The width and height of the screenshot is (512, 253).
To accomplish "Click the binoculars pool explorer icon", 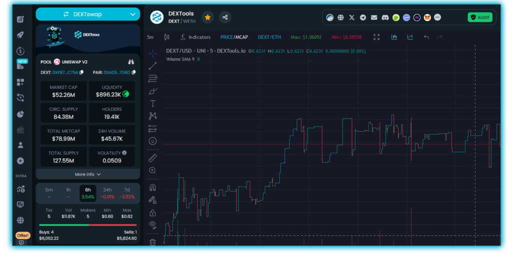I will click(x=131, y=62).
